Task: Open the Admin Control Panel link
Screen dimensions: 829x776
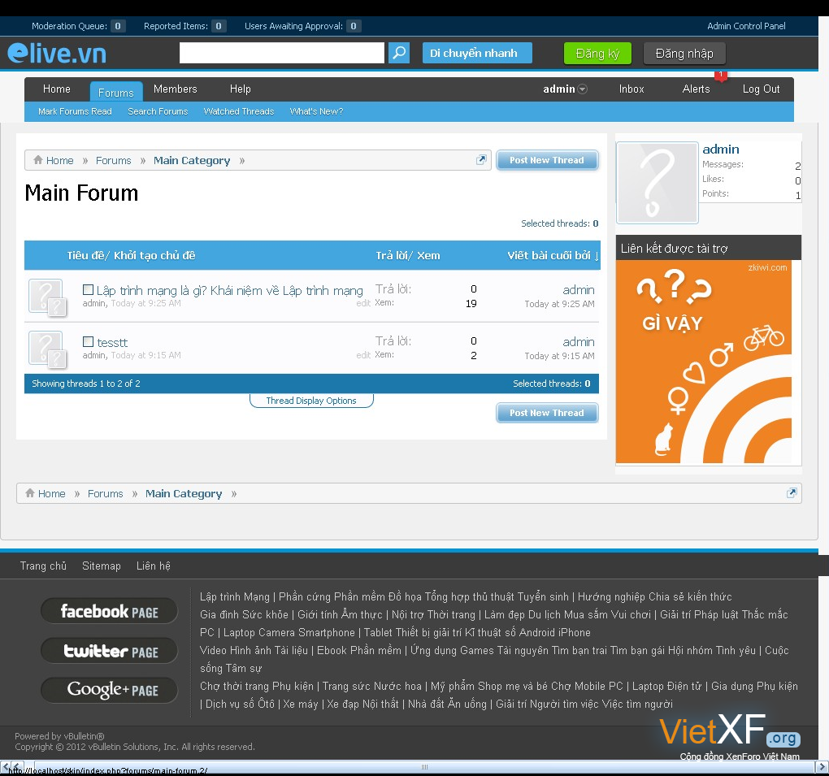Action: (x=746, y=26)
